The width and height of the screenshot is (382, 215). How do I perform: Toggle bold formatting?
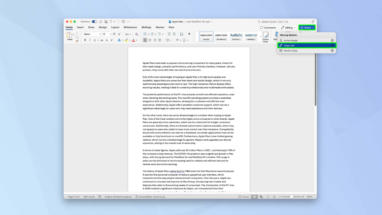(x=85, y=40)
